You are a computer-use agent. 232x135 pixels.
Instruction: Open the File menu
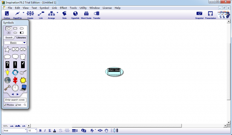10,8
